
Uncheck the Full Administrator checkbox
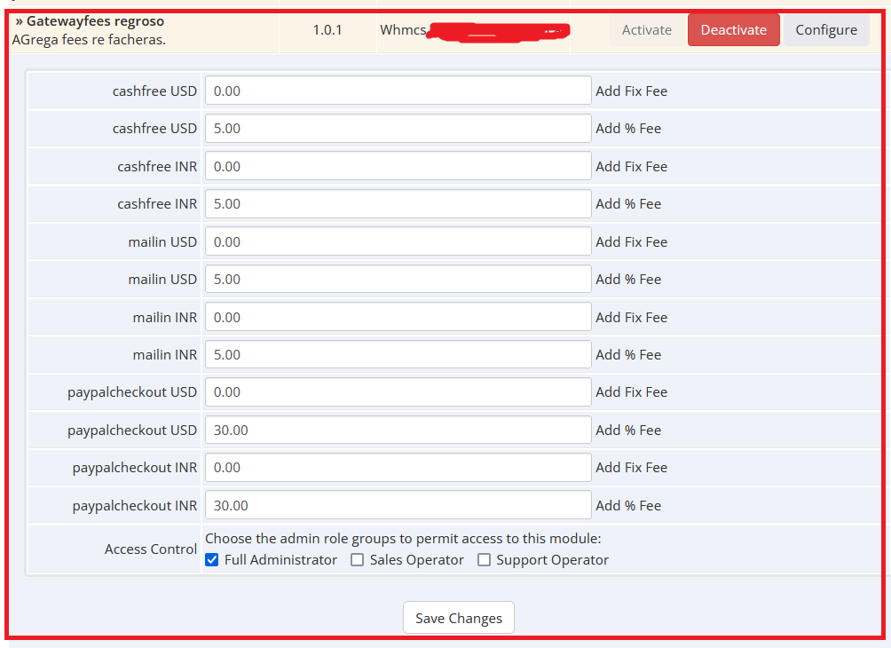coord(212,560)
